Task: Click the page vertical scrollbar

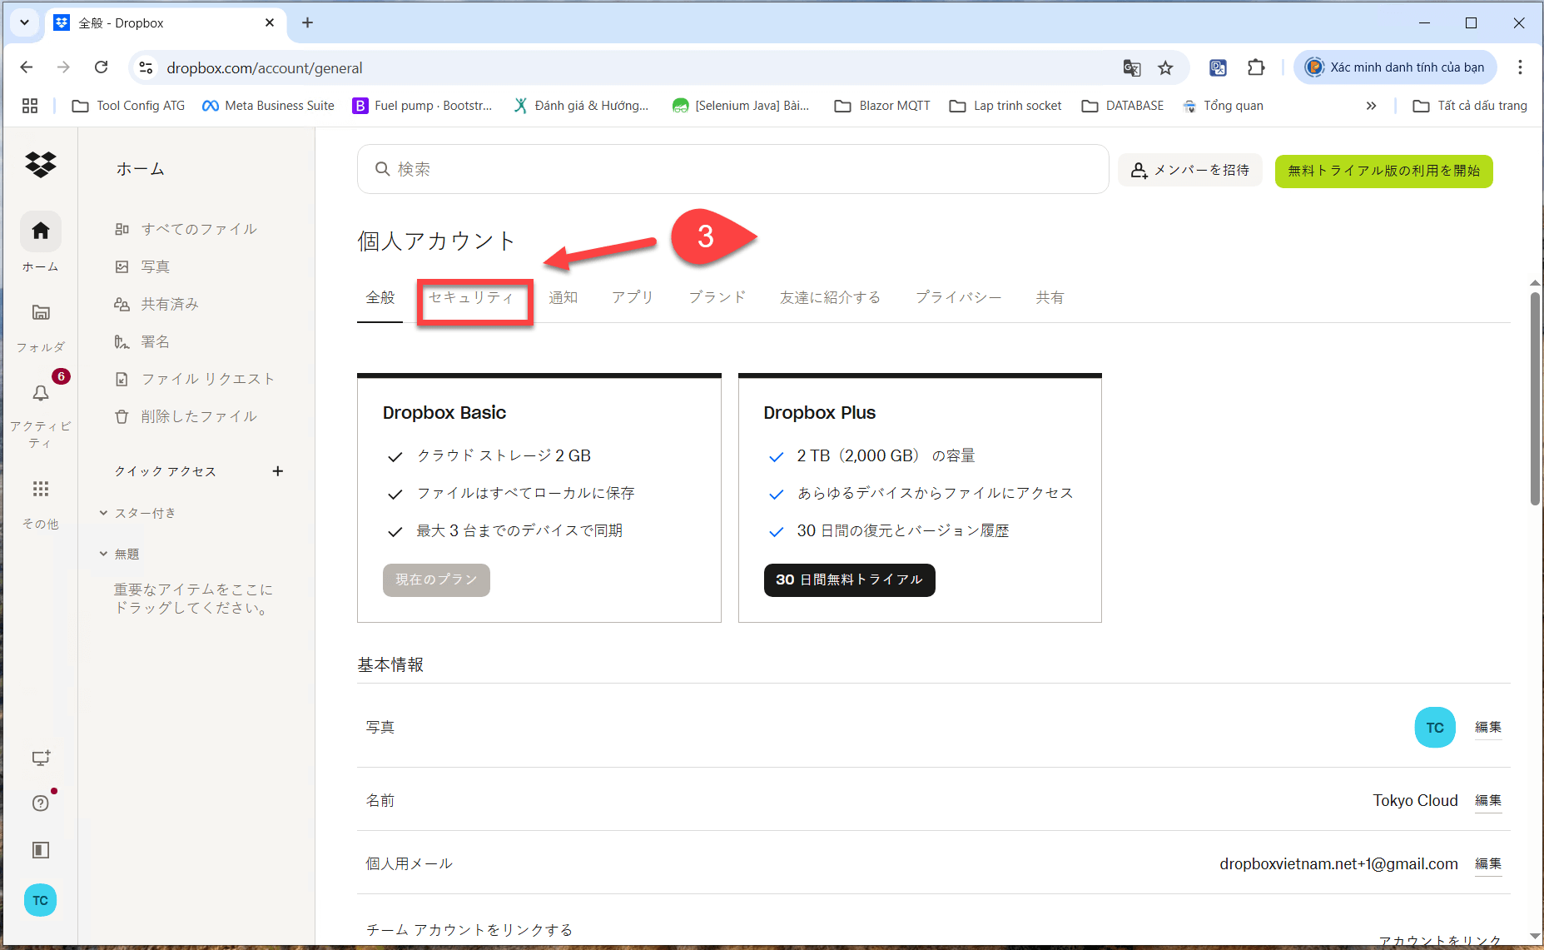Action: (x=1536, y=399)
